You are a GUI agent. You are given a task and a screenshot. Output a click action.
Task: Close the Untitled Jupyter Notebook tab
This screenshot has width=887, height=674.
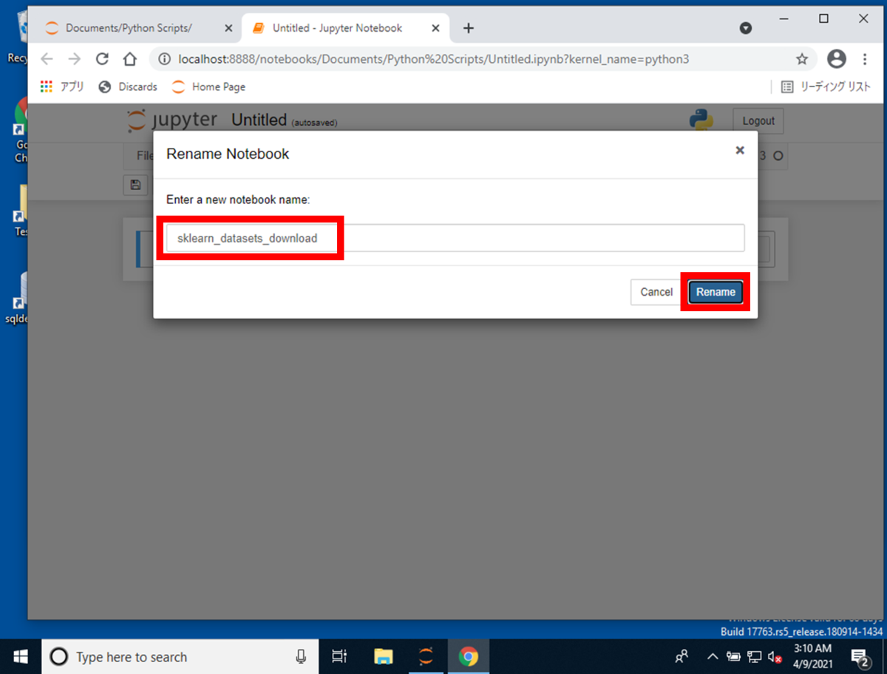[x=435, y=28]
